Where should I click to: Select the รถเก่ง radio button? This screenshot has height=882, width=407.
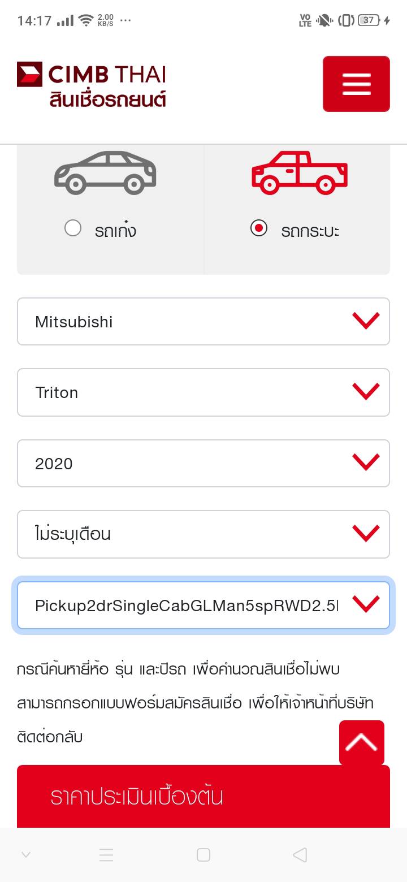[x=73, y=228]
